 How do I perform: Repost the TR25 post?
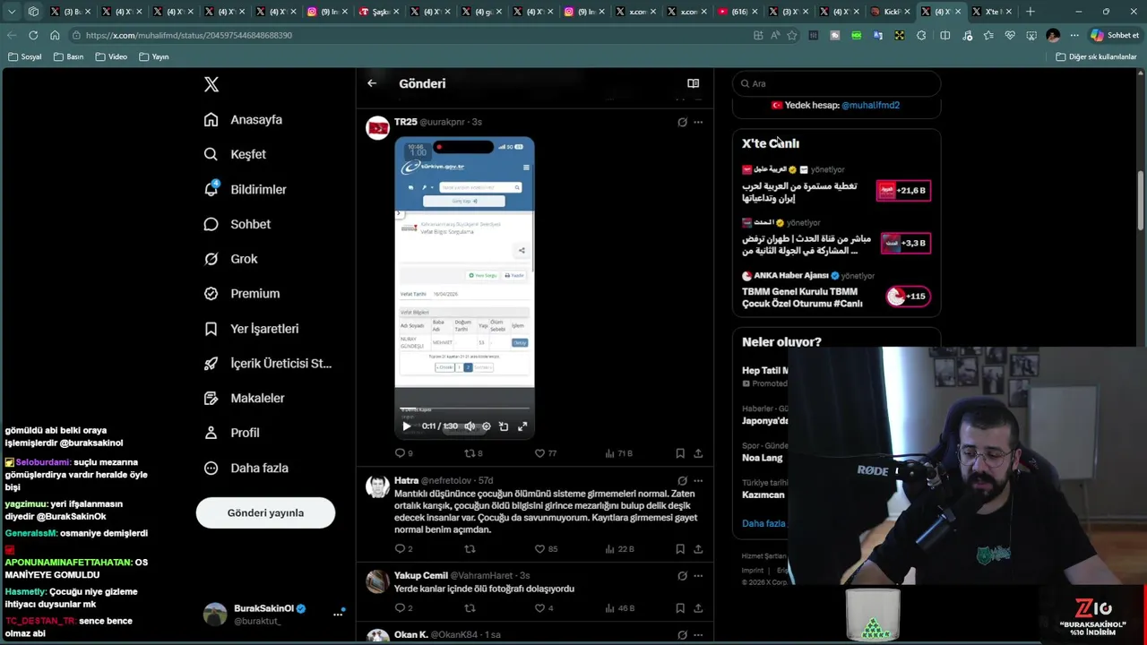[473, 453]
